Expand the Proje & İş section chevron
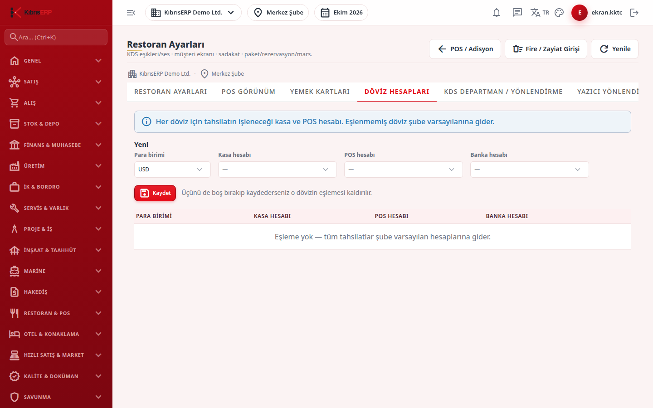 (98, 229)
